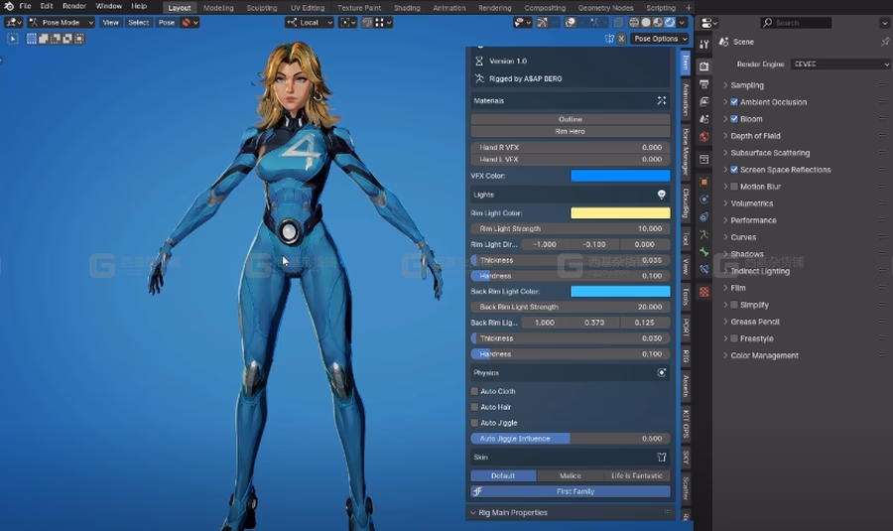Open the Pose Mode dropdown
This screenshot has height=531, width=893.
click(61, 23)
